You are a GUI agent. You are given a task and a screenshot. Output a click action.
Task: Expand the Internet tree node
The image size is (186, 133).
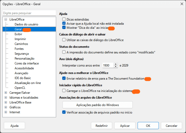pyautogui.click(x=6, y=112)
